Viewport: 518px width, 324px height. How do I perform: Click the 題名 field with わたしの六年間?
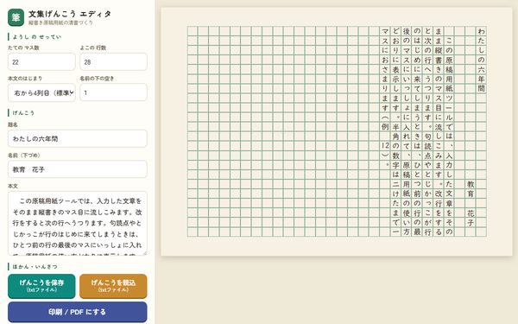coord(78,138)
